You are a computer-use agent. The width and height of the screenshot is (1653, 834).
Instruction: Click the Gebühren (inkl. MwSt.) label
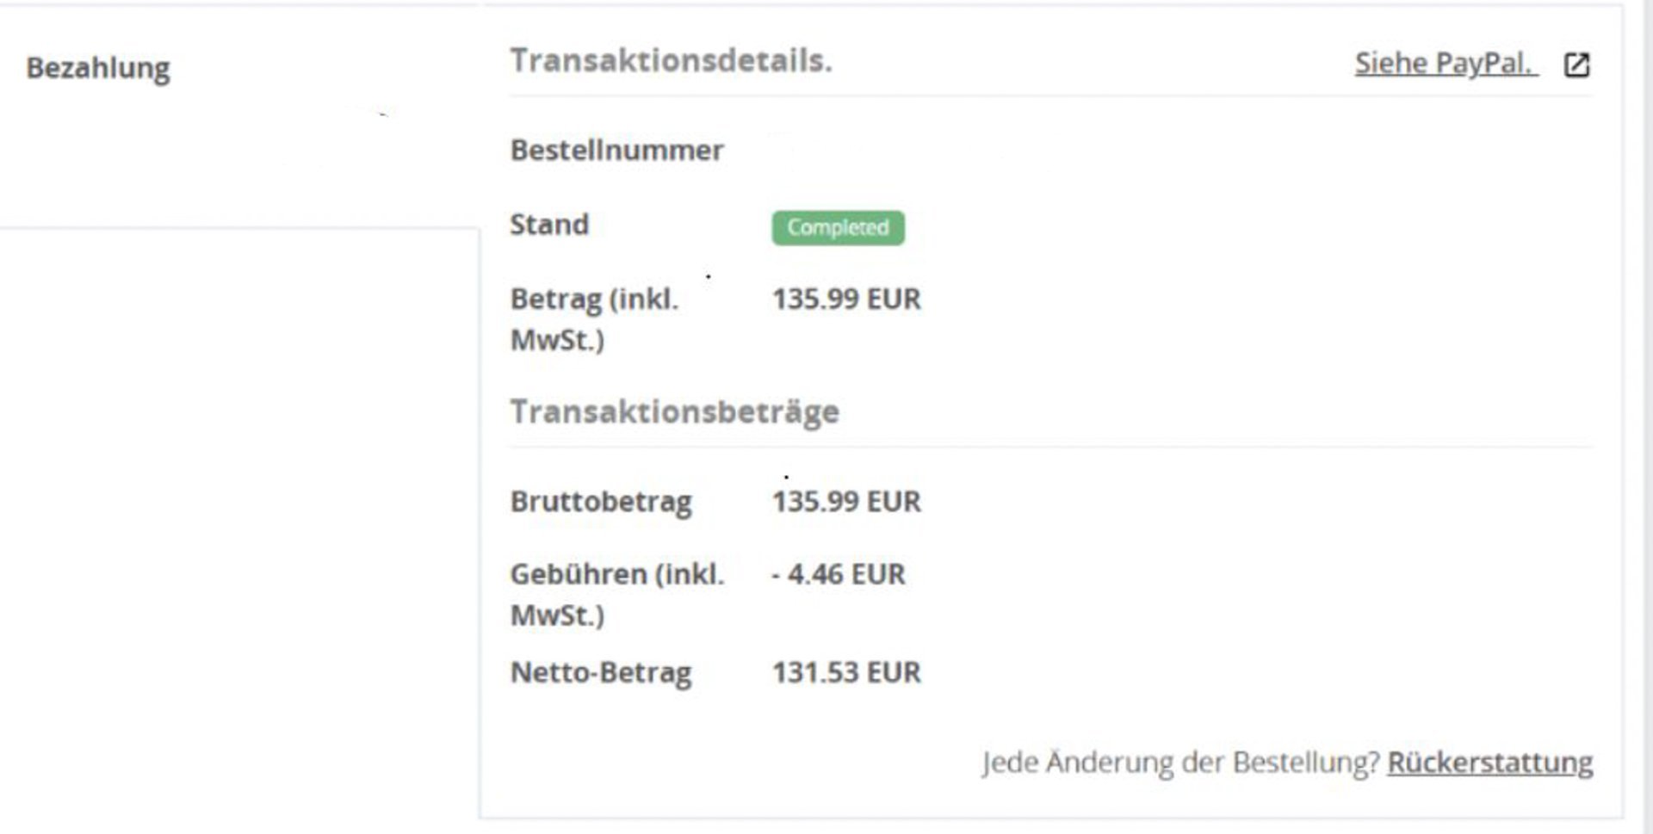click(616, 594)
